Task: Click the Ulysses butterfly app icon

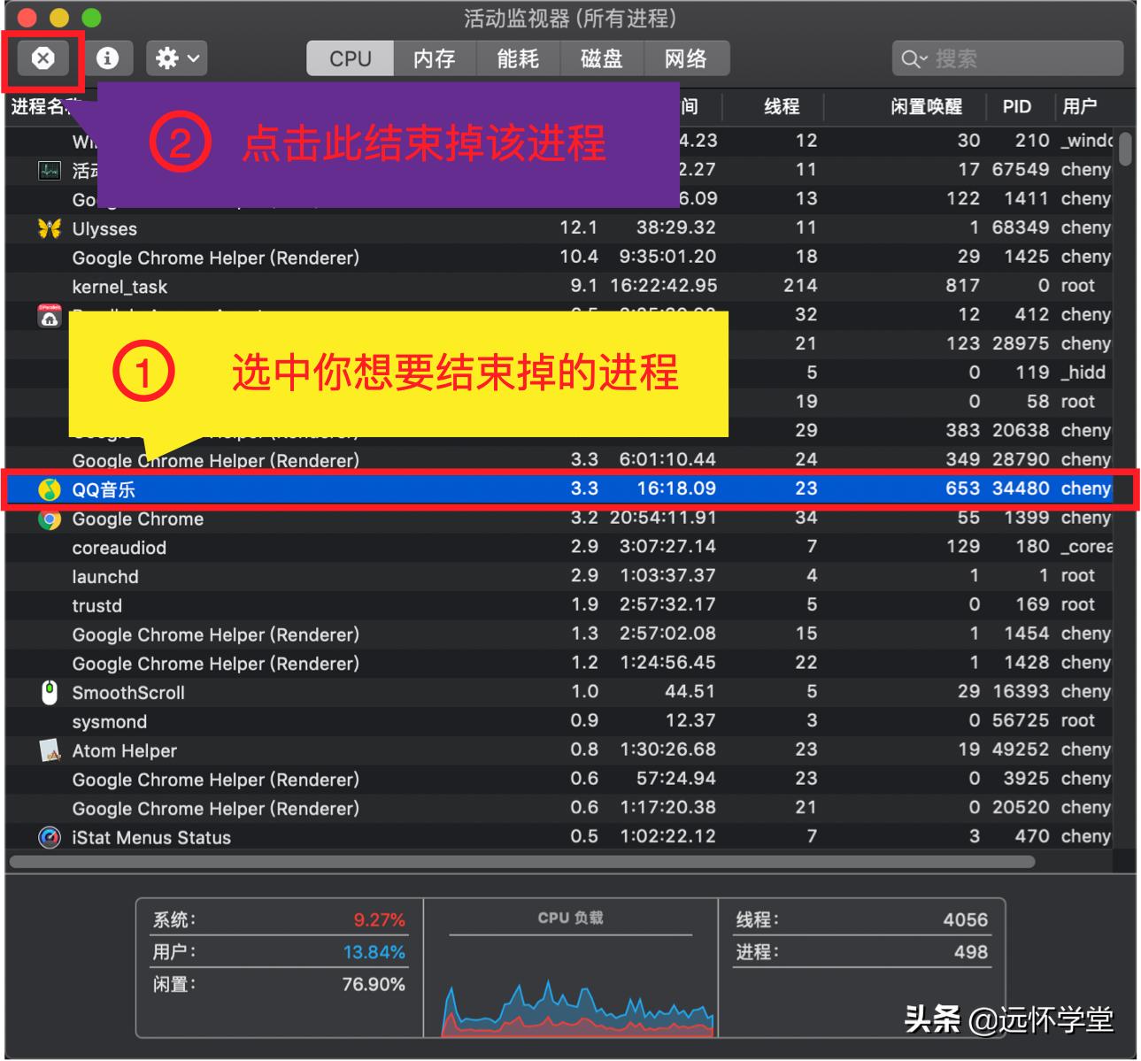Action: 50,227
